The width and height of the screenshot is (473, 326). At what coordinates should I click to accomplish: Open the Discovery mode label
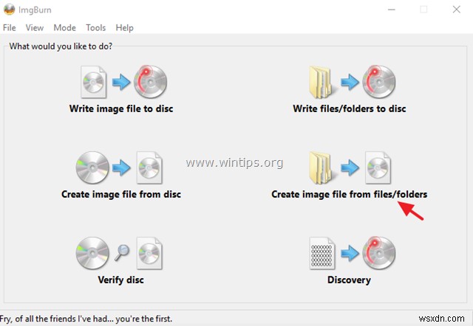point(349,280)
